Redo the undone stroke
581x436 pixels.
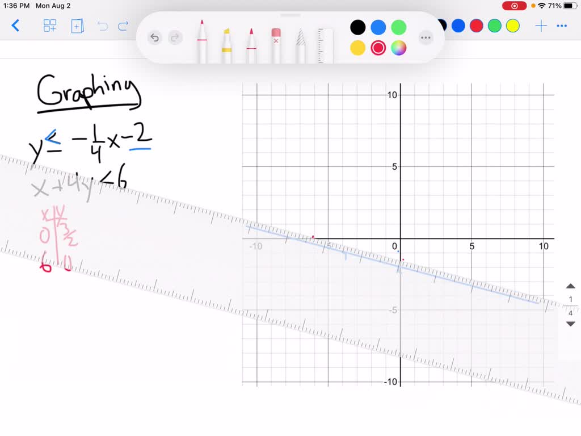pyautogui.click(x=175, y=37)
